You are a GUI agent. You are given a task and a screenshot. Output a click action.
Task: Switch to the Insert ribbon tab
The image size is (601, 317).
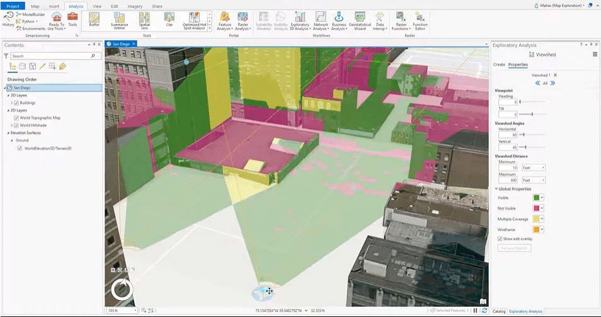[54, 6]
